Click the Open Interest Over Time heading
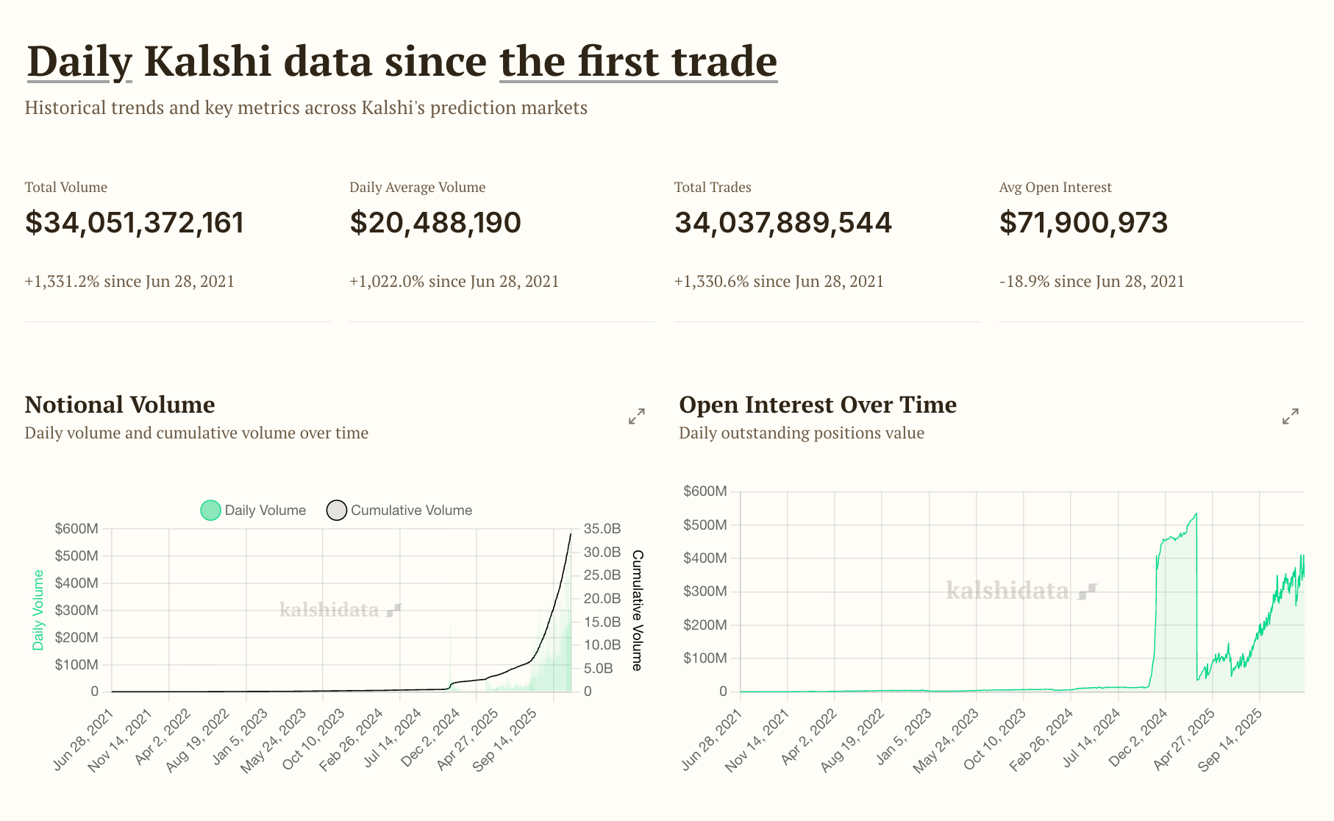The width and height of the screenshot is (1334, 821). [x=817, y=405]
